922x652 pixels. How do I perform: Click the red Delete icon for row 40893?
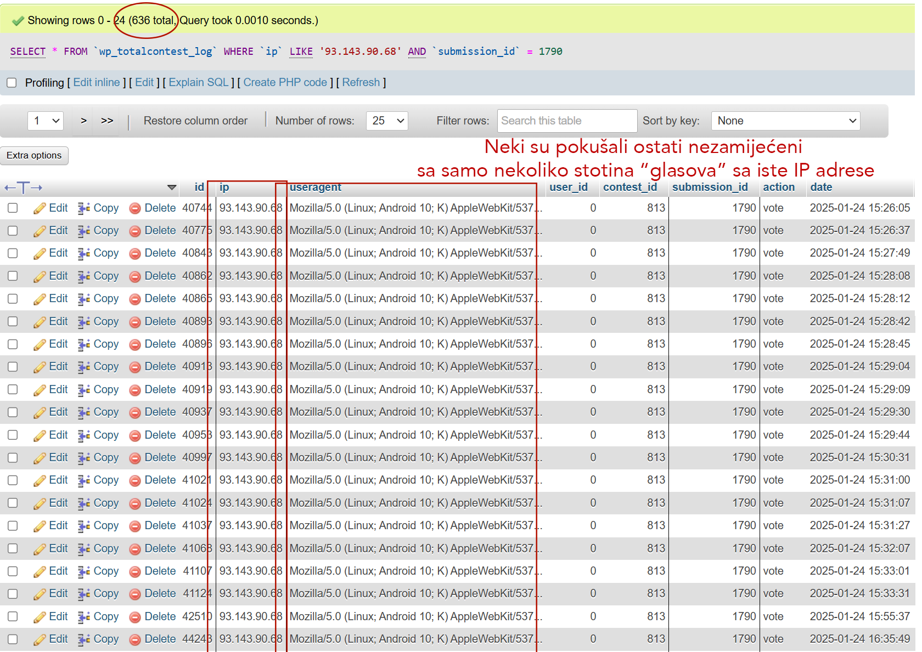(135, 322)
